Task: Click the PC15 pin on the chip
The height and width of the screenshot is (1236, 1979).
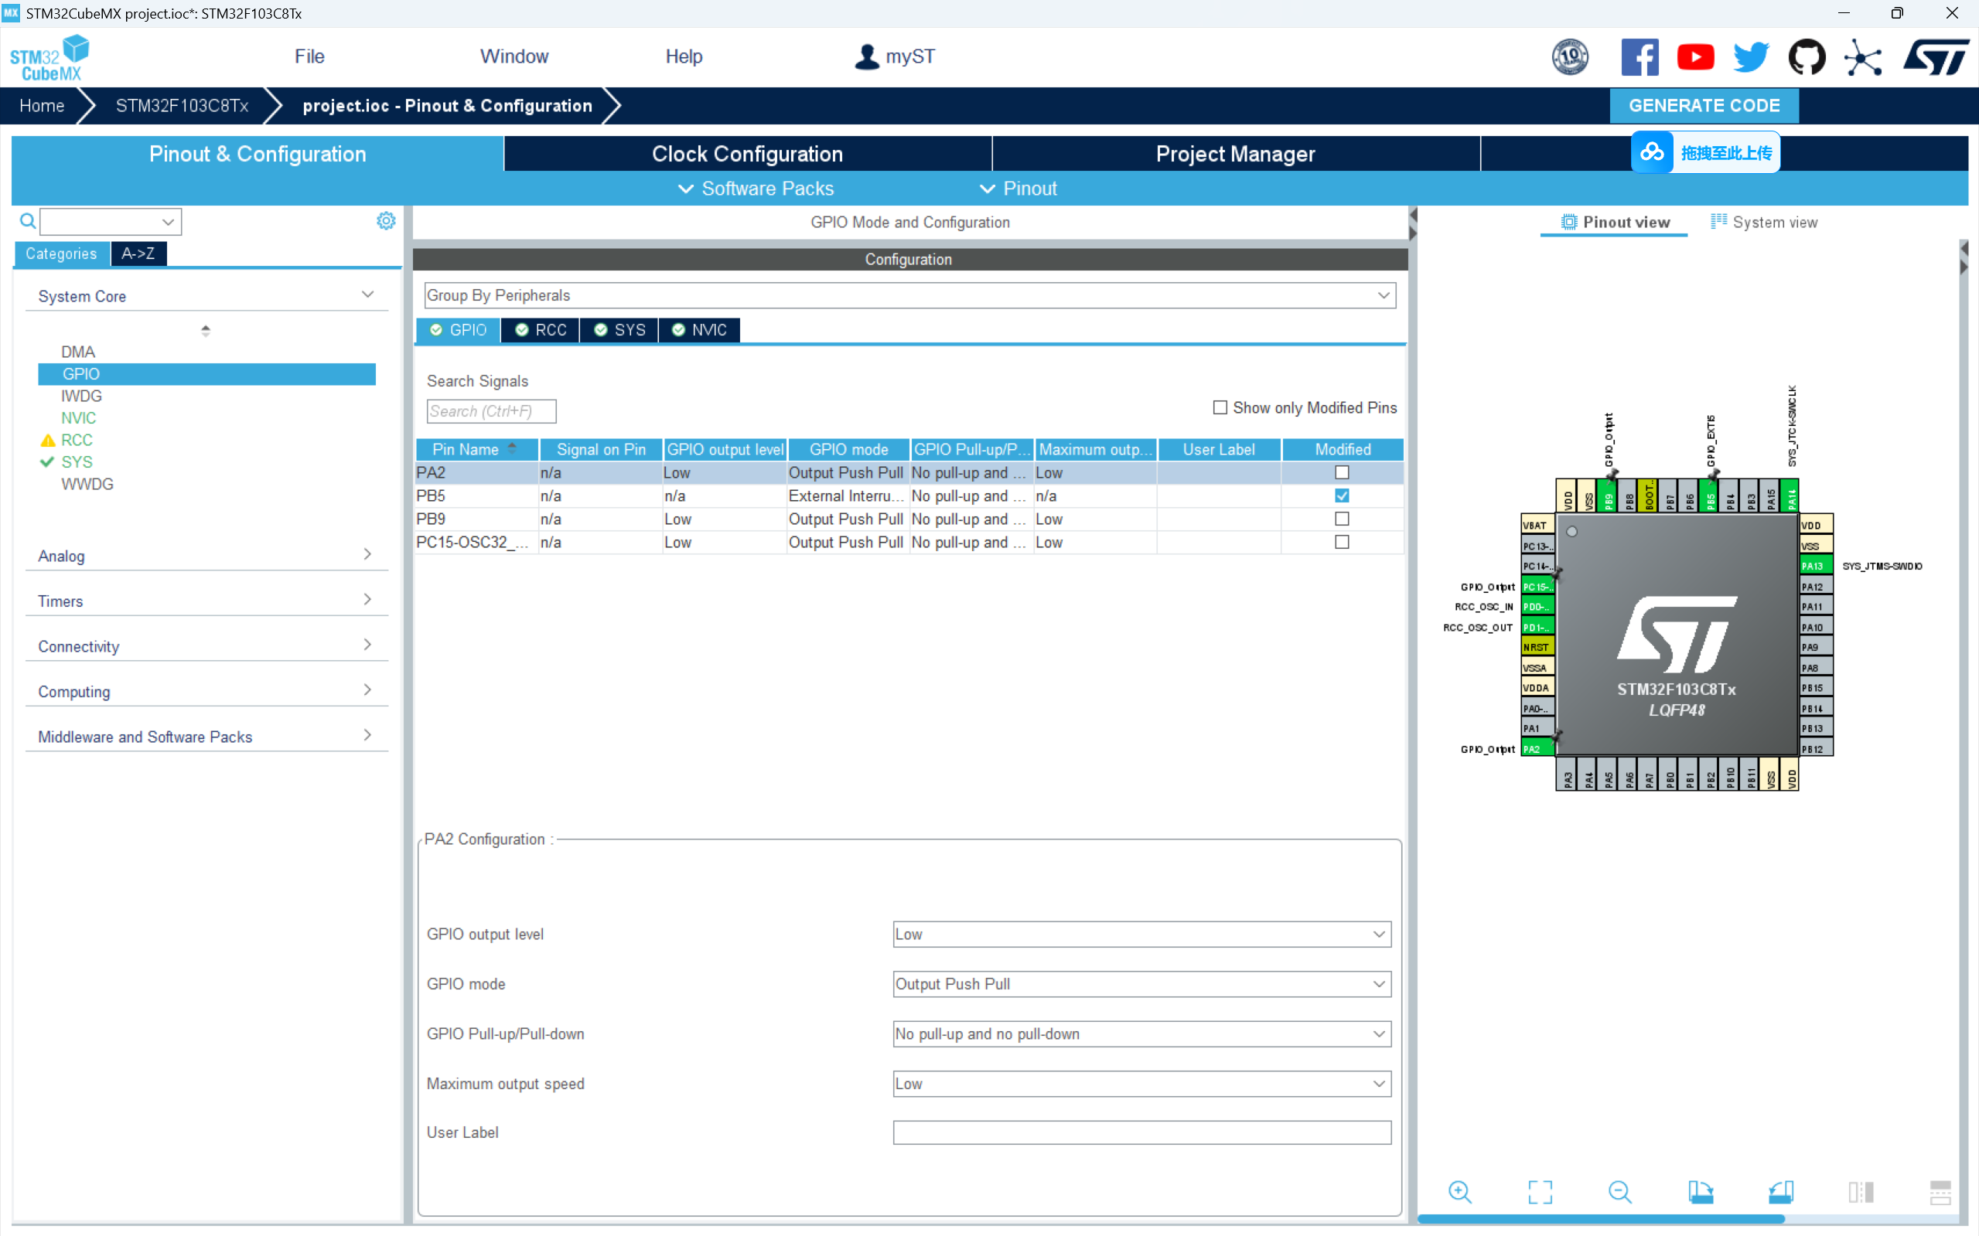Action: tap(1537, 587)
